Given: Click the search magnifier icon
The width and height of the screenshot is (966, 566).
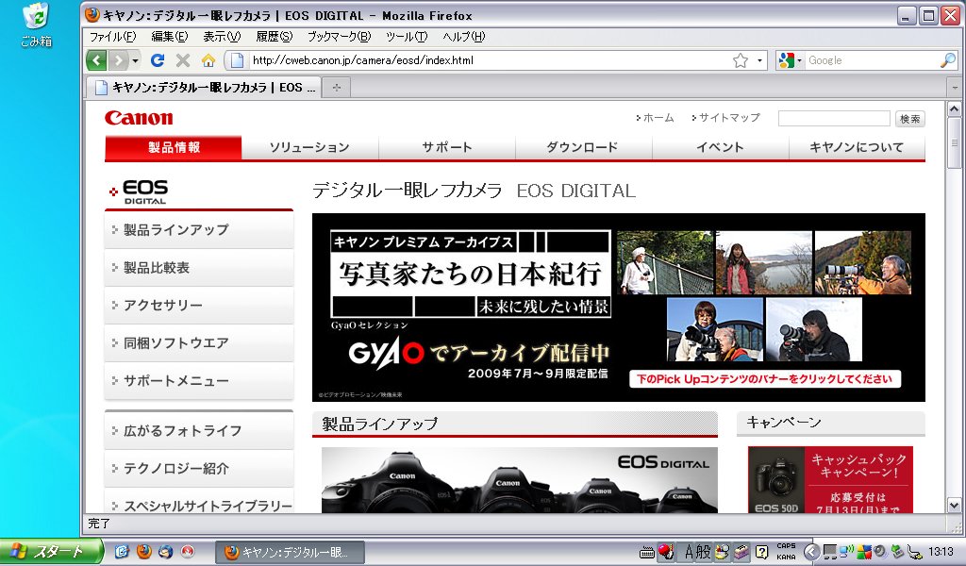Looking at the screenshot, I should [947, 60].
